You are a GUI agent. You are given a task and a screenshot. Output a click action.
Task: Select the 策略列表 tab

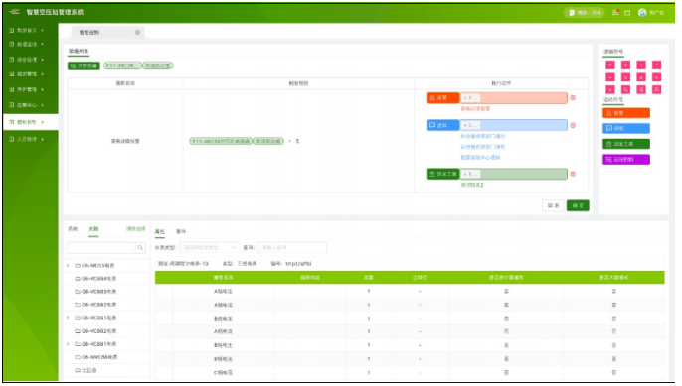[x=79, y=52]
